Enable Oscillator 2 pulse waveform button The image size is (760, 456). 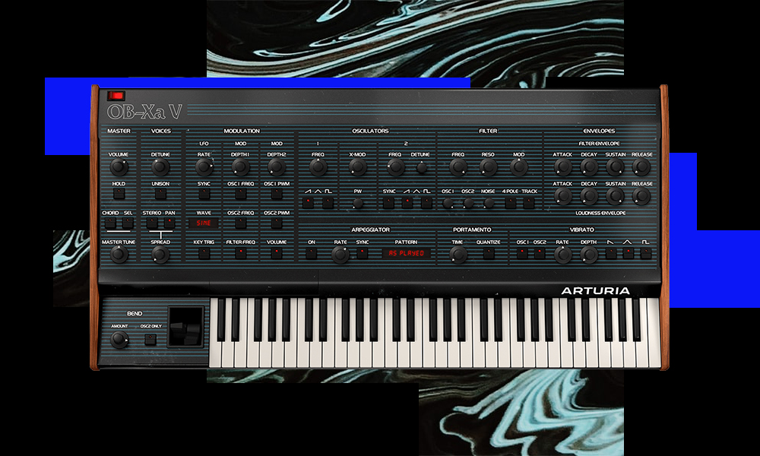click(x=426, y=203)
